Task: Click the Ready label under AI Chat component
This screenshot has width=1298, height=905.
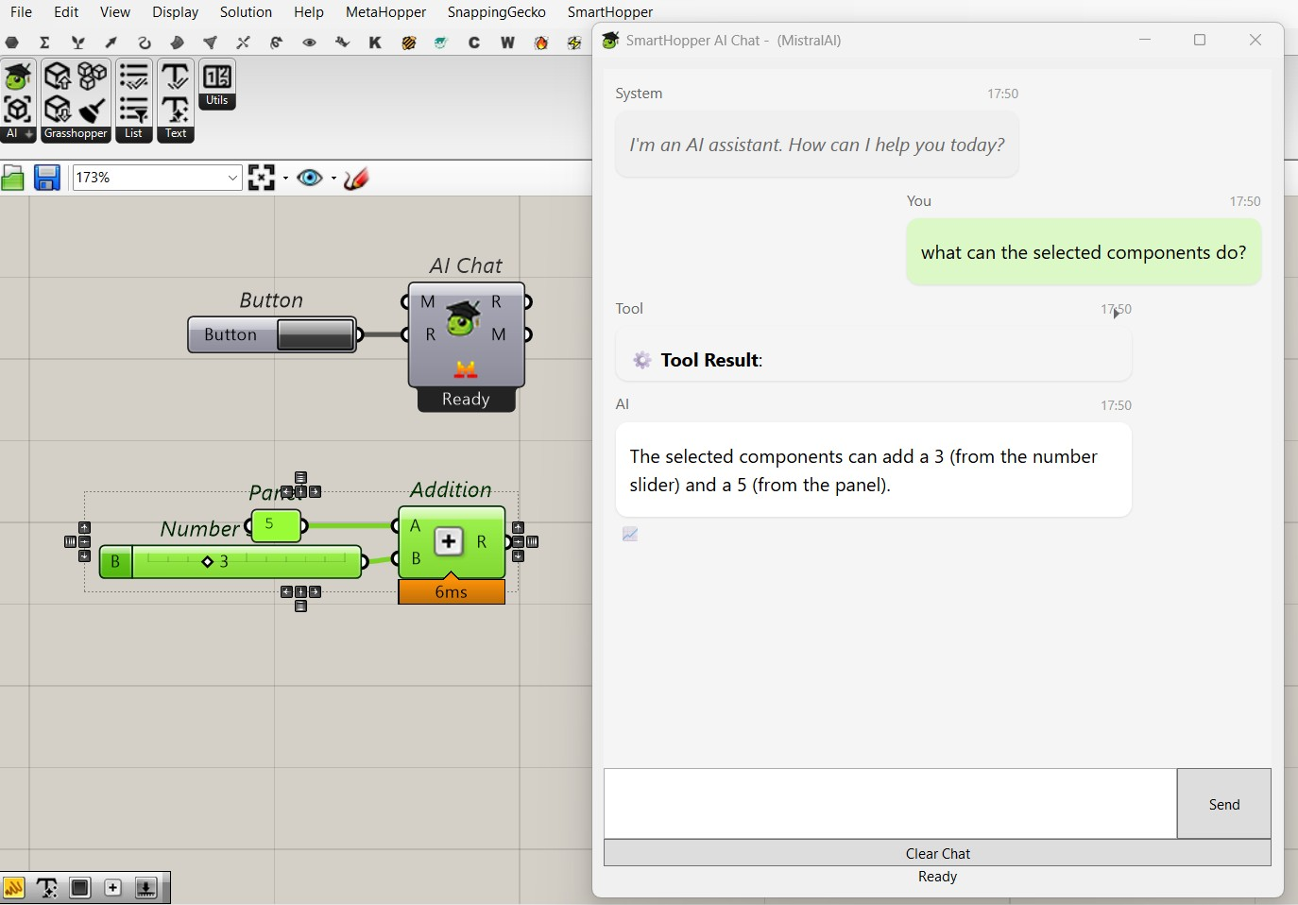Action: point(466,400)
